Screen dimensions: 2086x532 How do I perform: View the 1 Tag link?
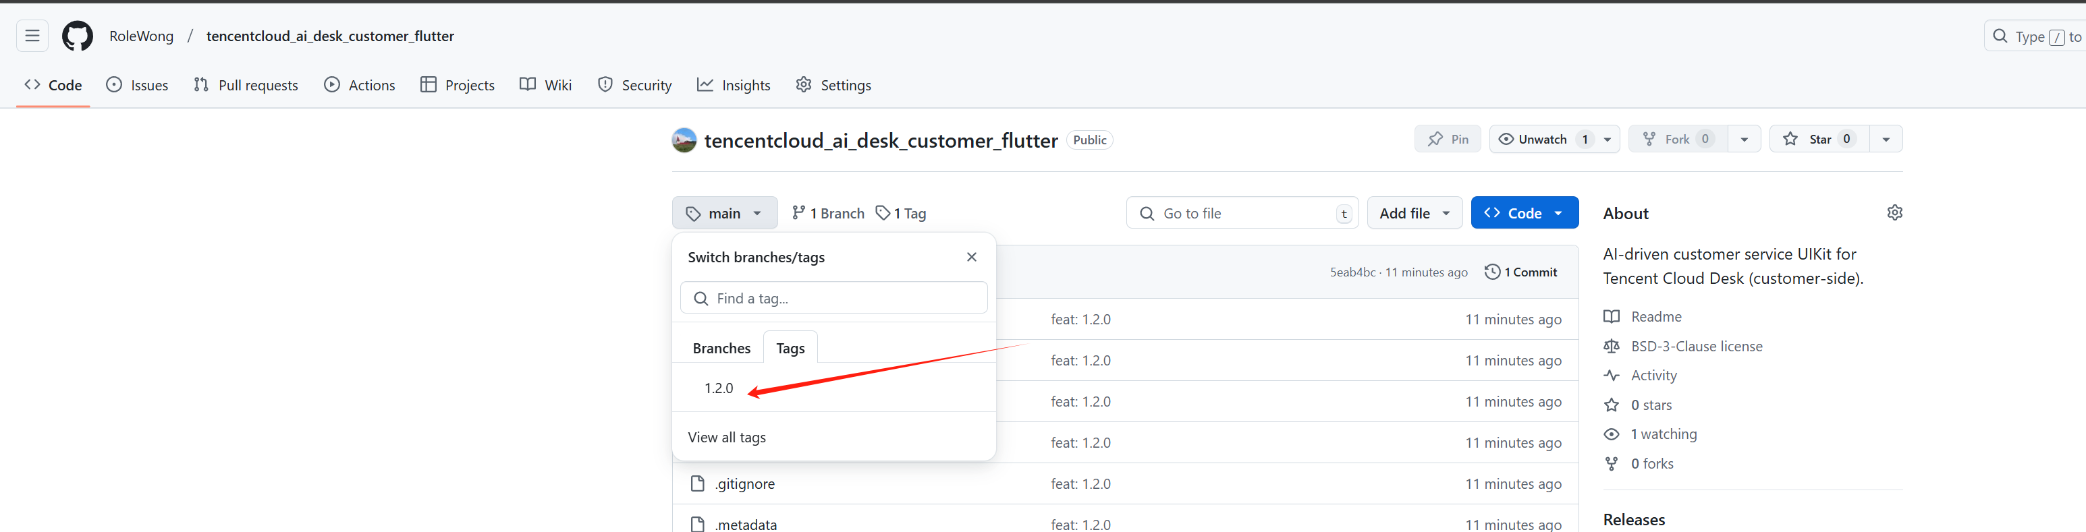tap(900, 214)
